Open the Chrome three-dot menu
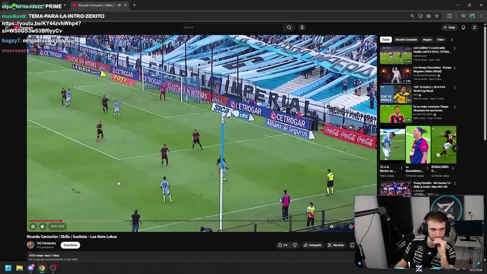 (482, 16)
